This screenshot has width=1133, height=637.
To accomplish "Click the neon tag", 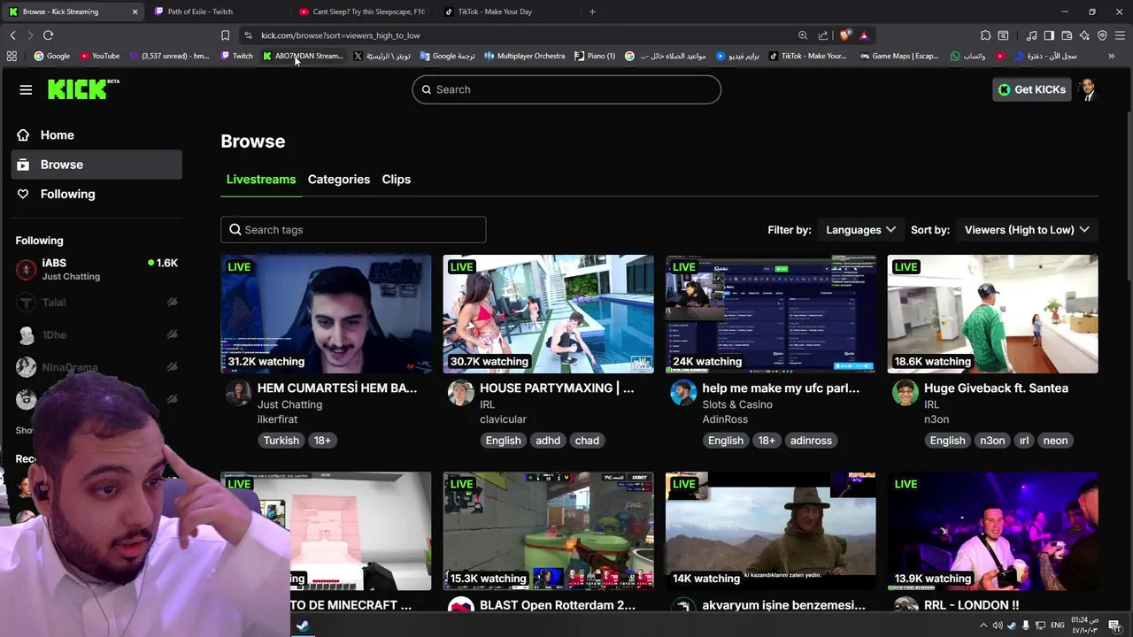I will coord(1055,441).
